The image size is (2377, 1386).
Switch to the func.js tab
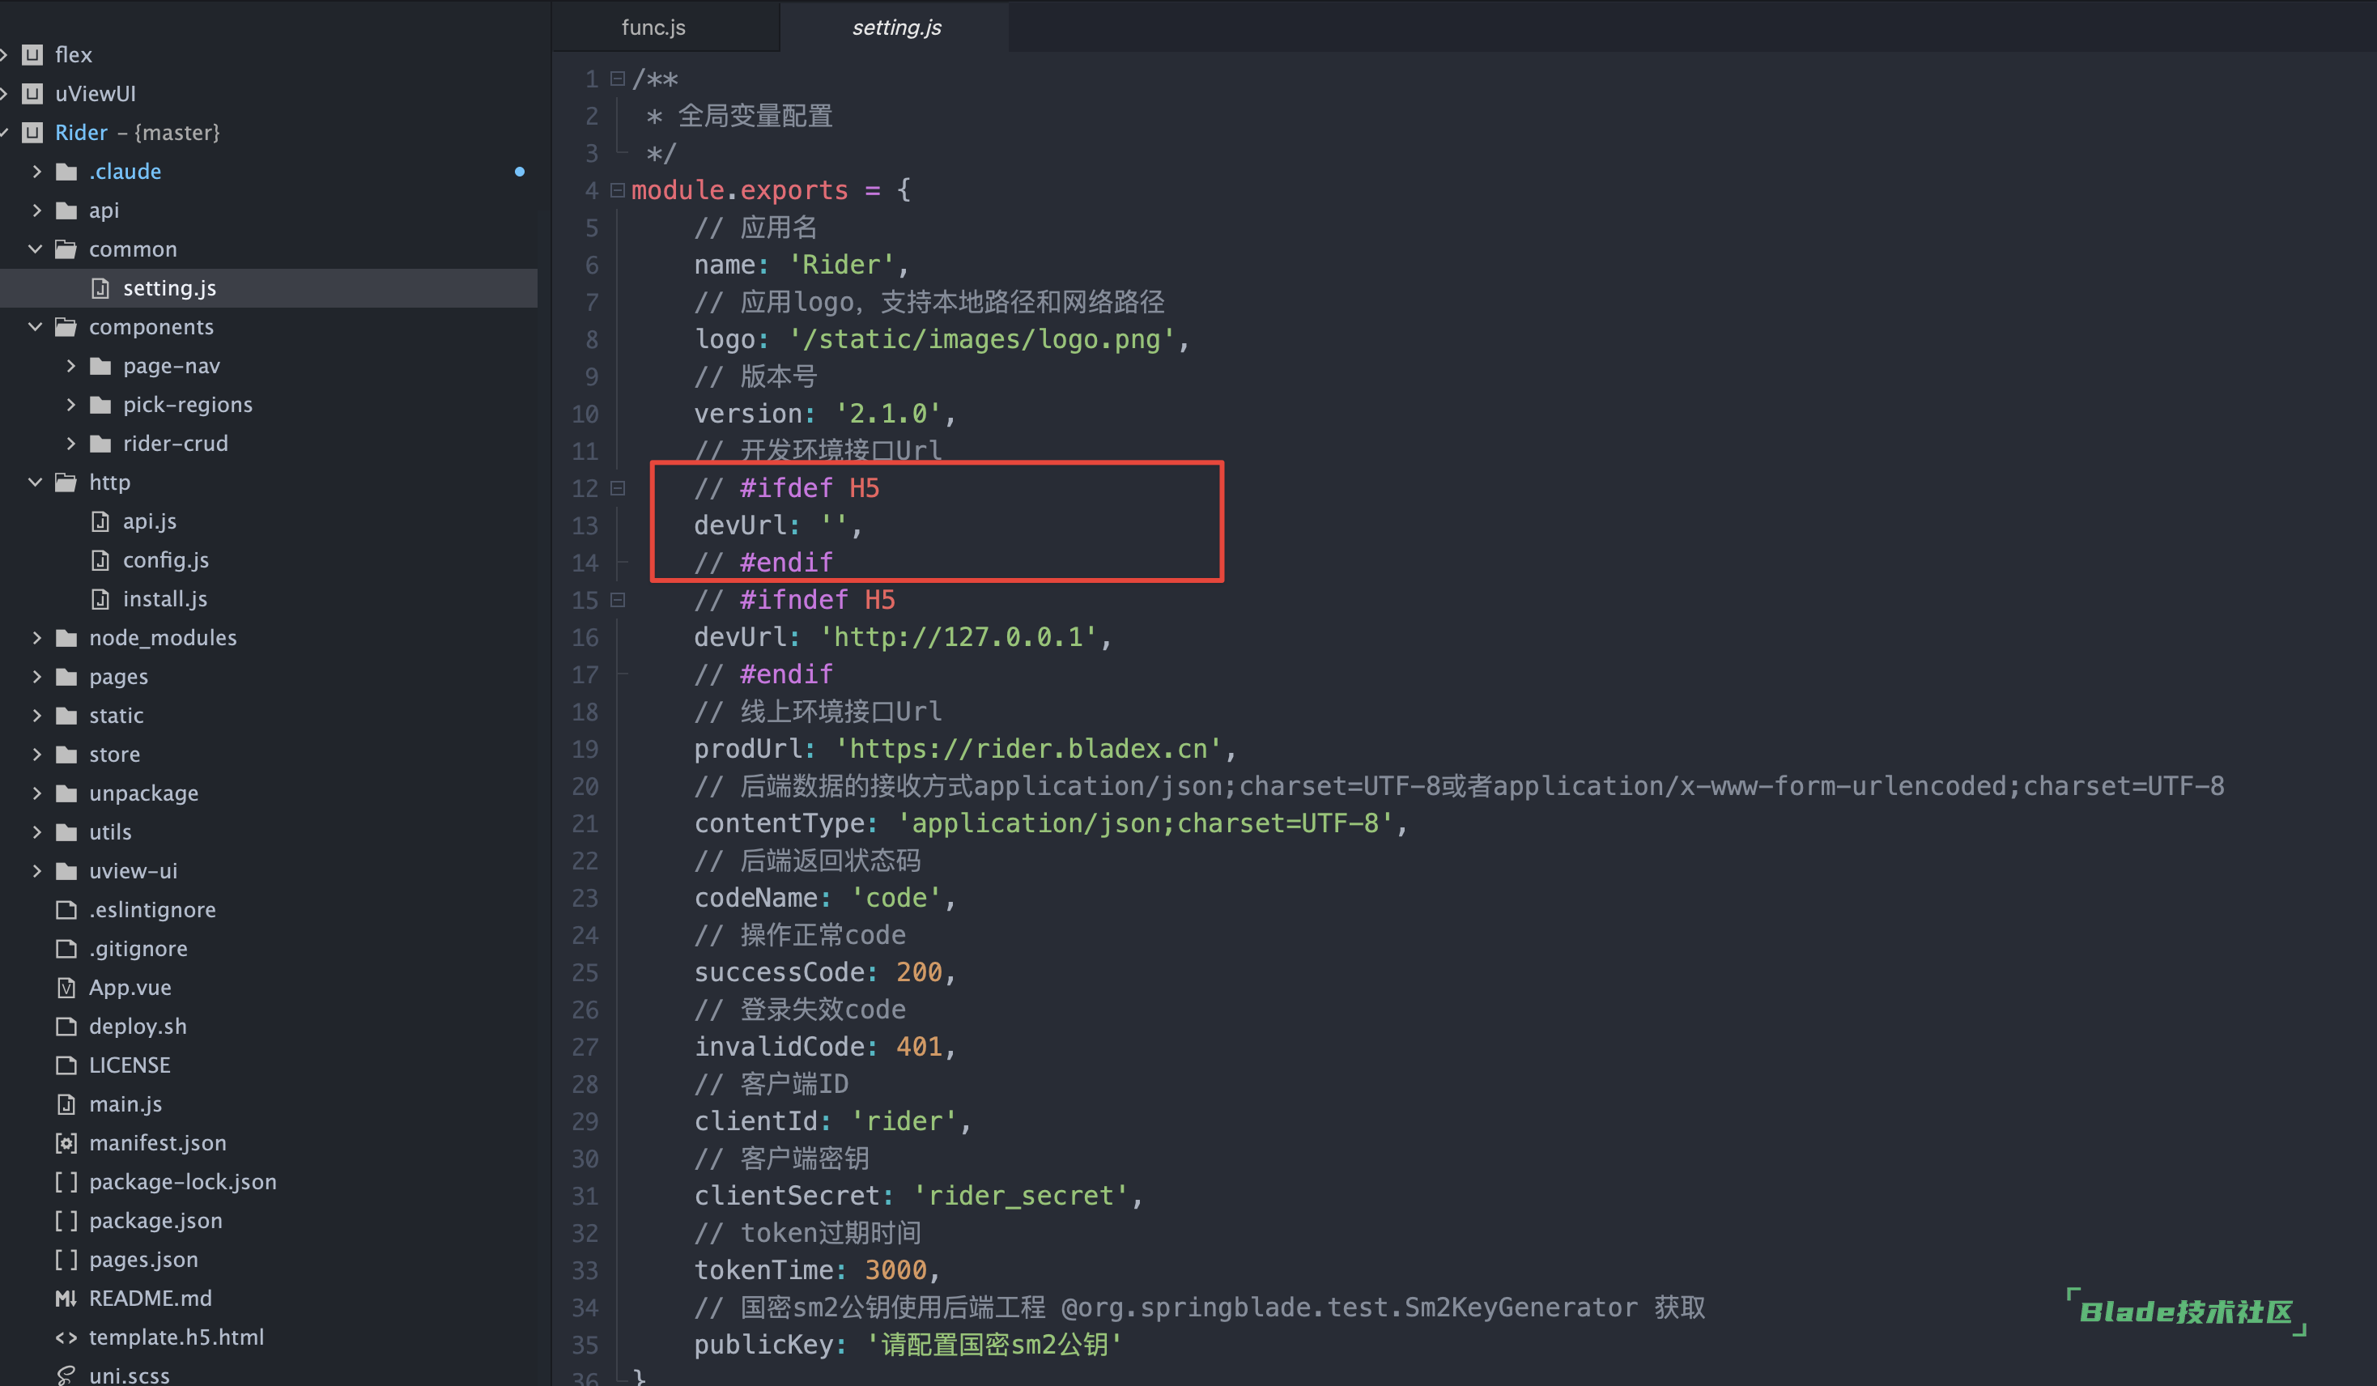coord(653,28)
